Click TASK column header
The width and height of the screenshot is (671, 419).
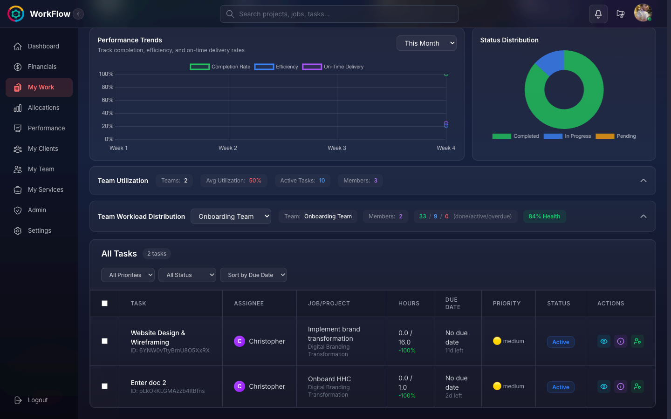coord(138,303)
